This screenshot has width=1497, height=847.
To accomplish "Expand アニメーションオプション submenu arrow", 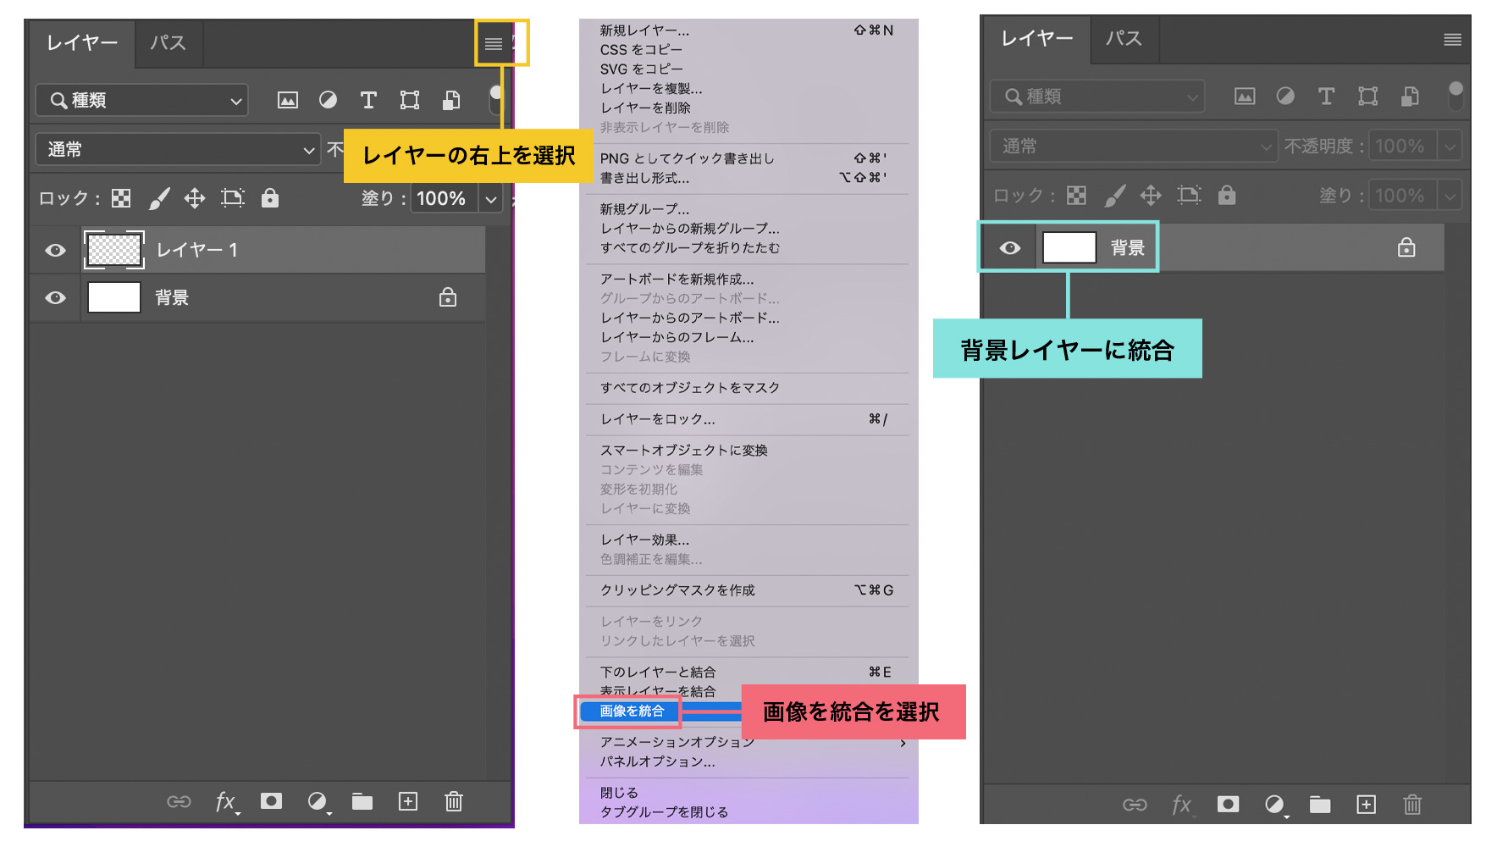I will pyautogui.click(x=903, y=743).
